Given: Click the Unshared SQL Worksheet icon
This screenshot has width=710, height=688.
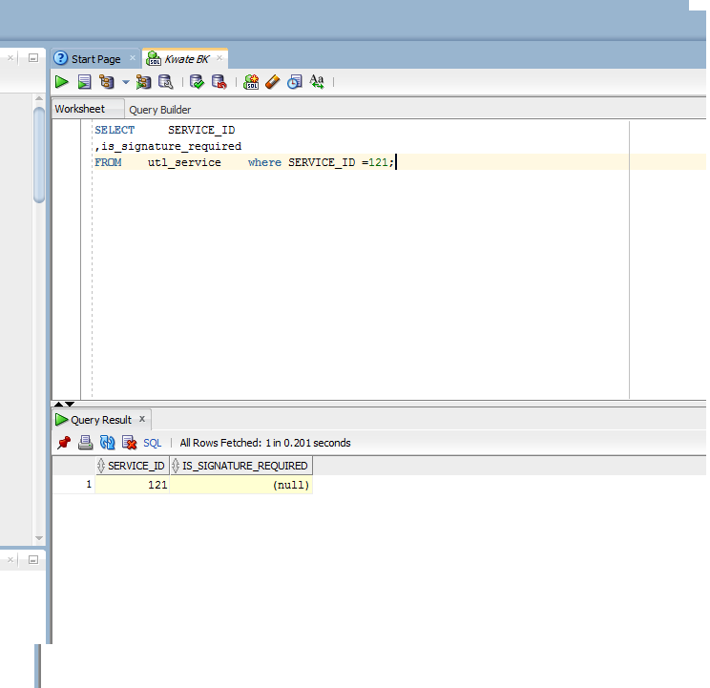Looking at the screenshot, I should pyautogui.click(x=251, y=82).
